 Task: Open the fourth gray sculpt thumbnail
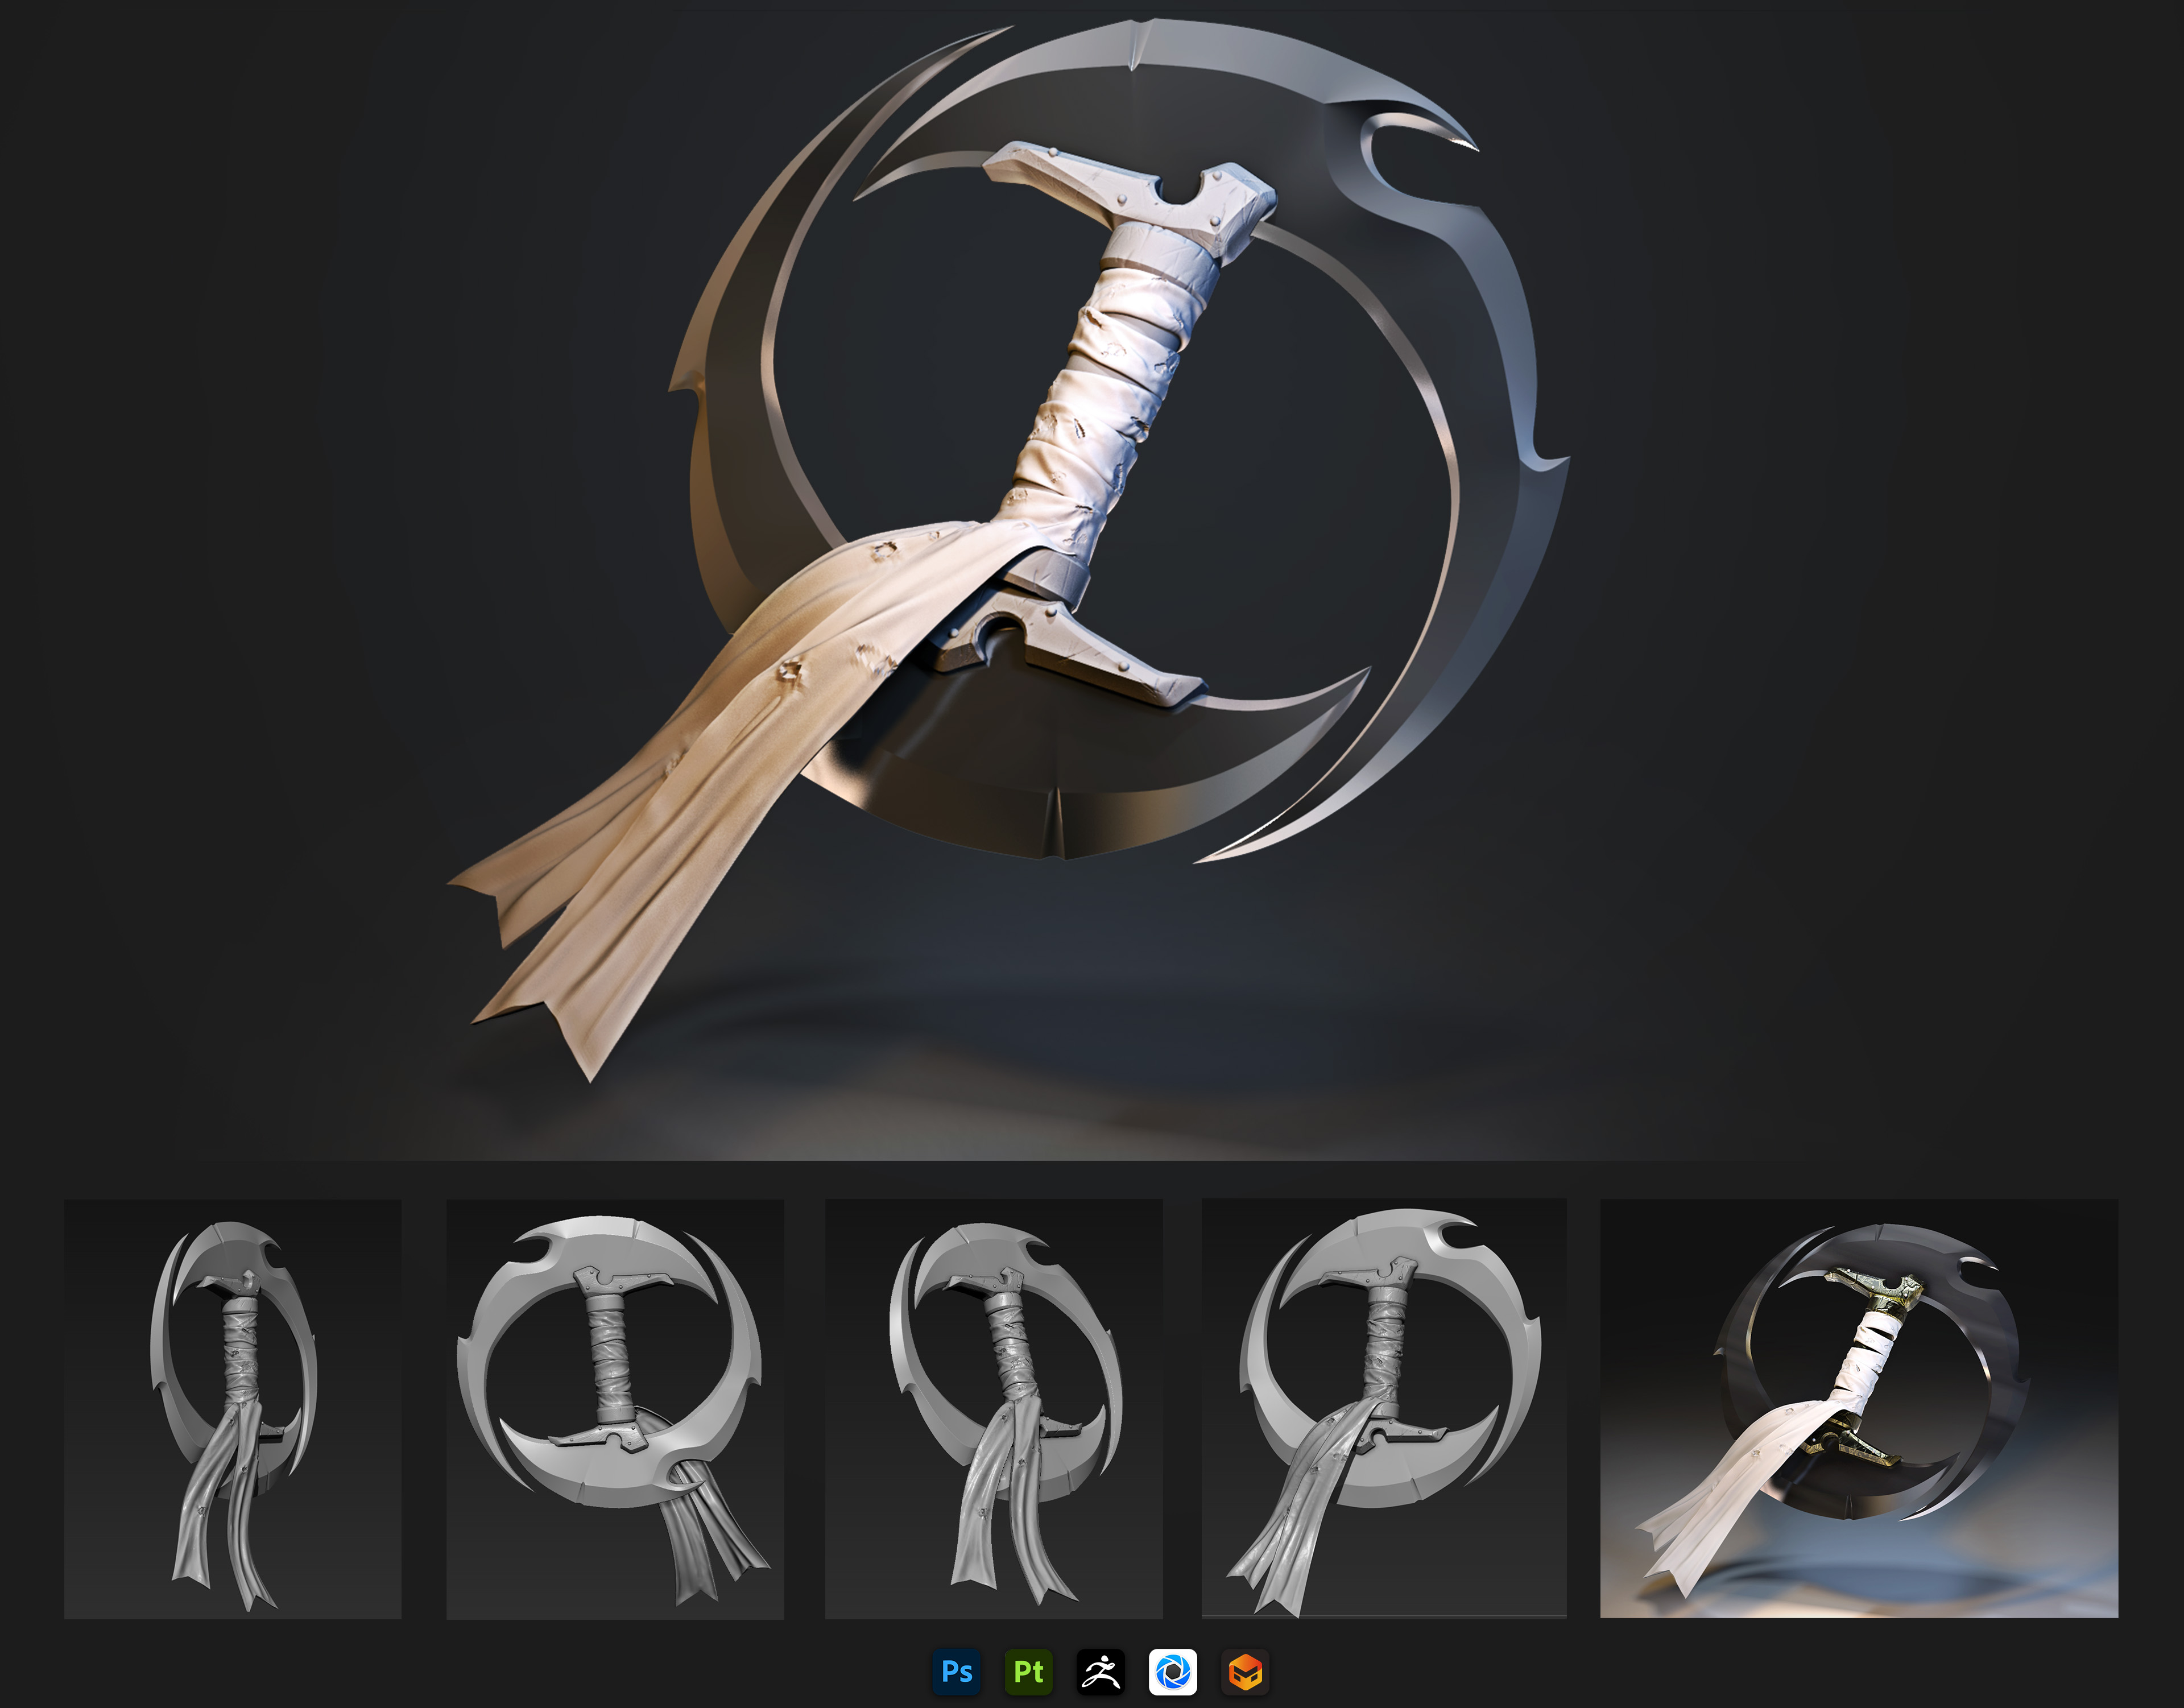click(x=1383, y=1408)
